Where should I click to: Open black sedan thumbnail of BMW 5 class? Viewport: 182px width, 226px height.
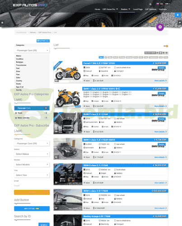[68, 149]
